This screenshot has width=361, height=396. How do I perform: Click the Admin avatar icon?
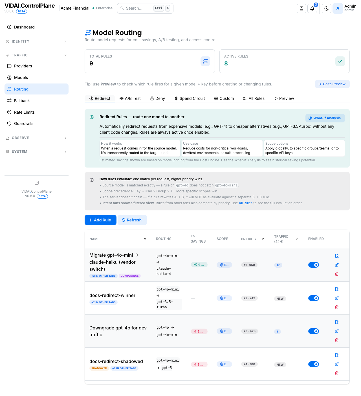pos(338,8)
